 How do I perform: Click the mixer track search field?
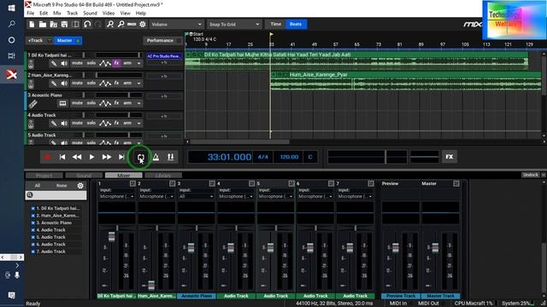coord(56,195)
